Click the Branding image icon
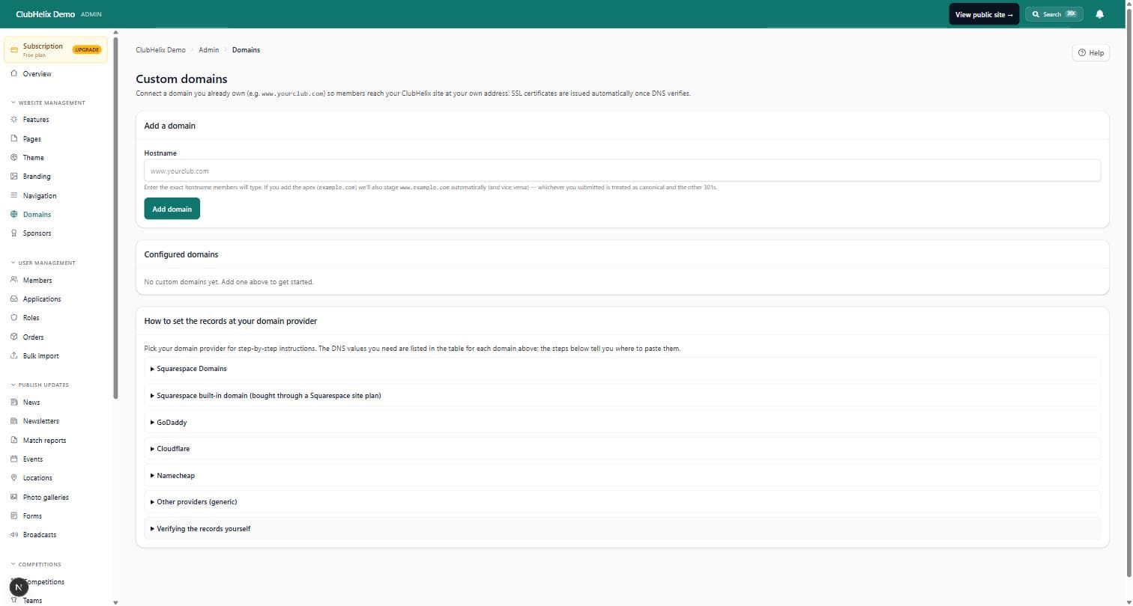 point(14,176)
